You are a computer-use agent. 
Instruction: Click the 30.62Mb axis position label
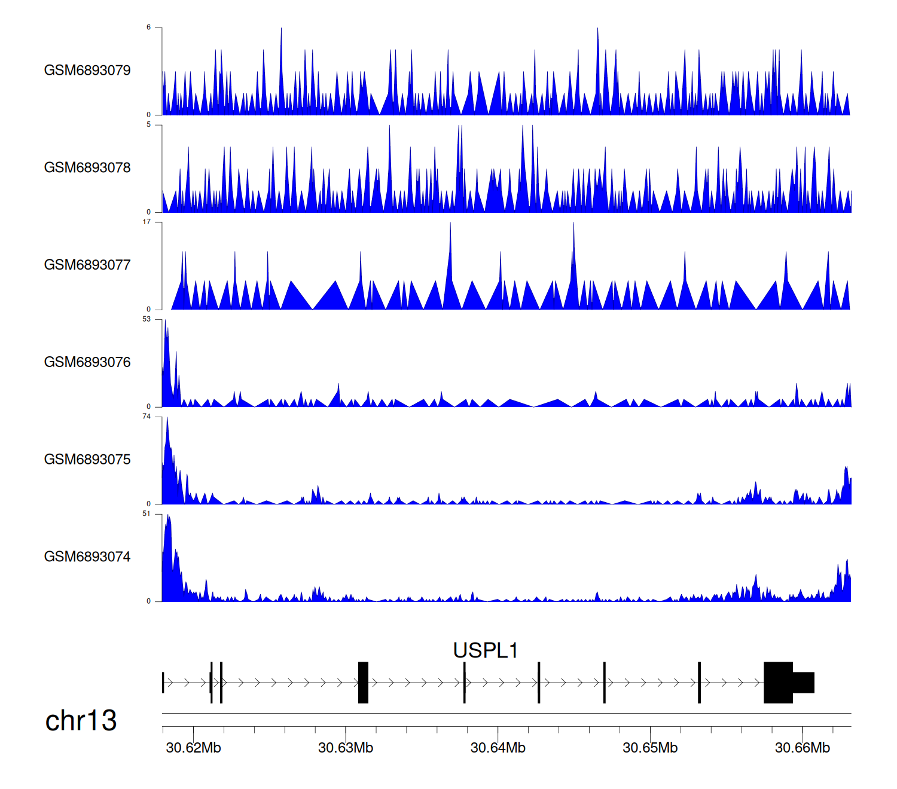point(193,748)
